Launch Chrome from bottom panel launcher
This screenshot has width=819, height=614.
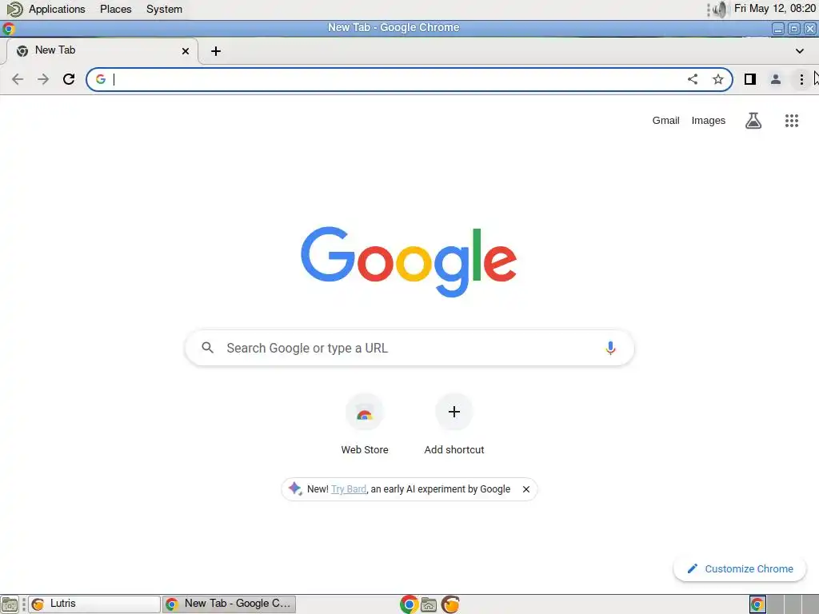[409, 604]
